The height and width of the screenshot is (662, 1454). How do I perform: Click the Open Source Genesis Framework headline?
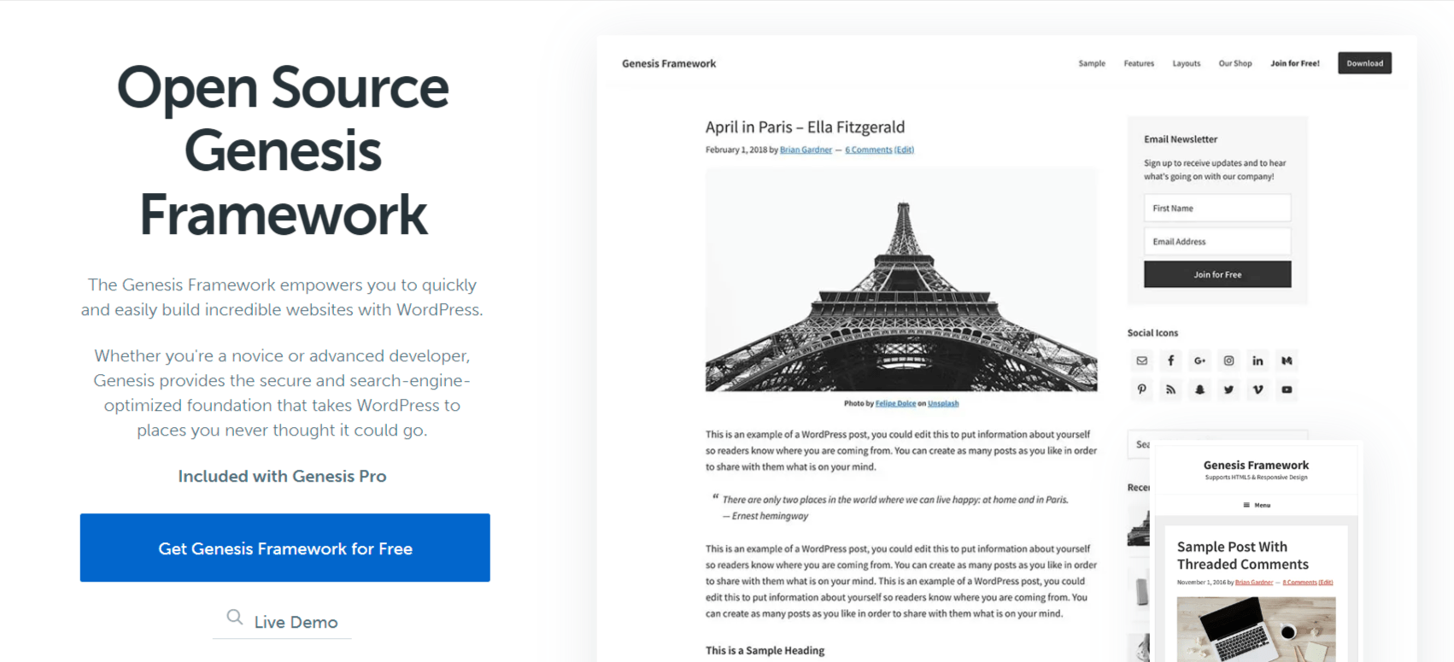(x=283, y=150)
